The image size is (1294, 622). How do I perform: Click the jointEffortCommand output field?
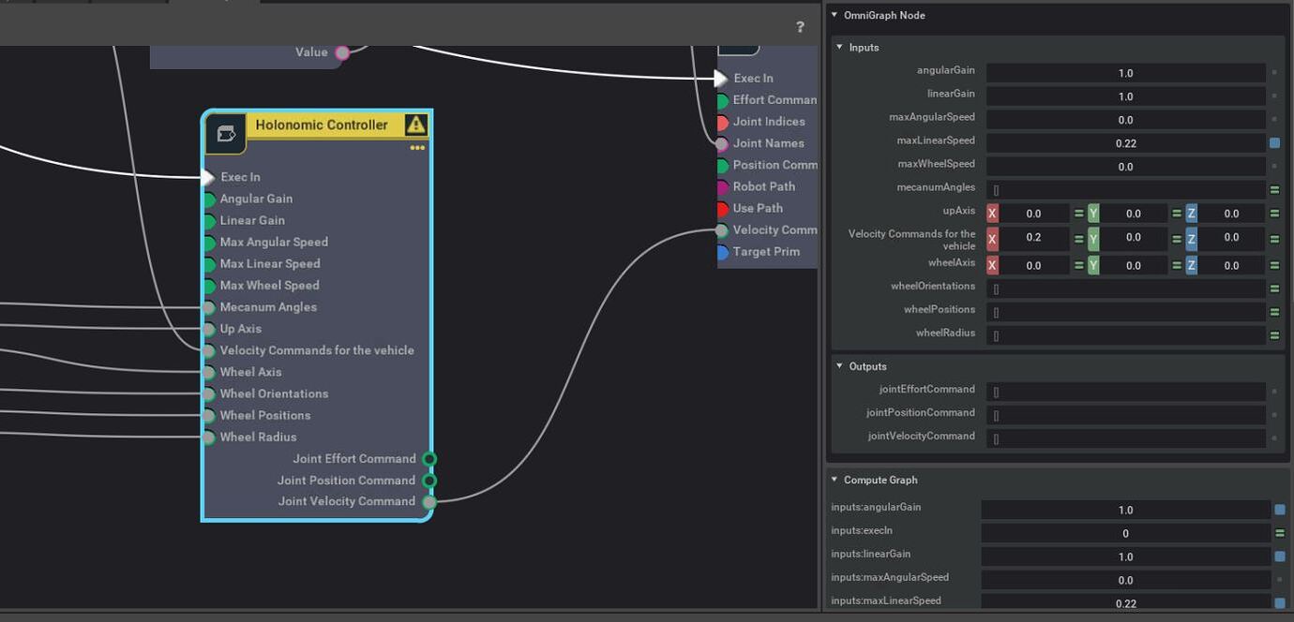[1125, 392]
